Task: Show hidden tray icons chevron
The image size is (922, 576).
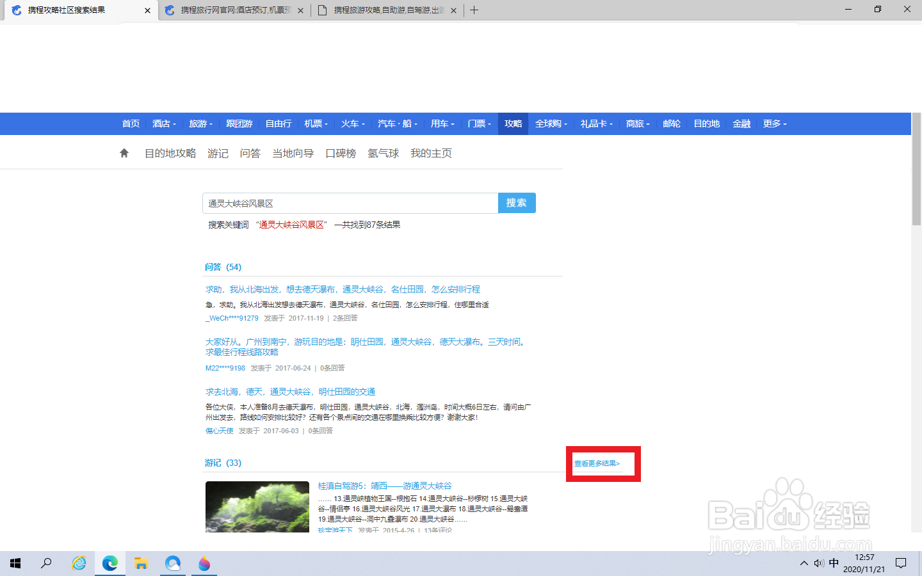Action: click(804, 563)
